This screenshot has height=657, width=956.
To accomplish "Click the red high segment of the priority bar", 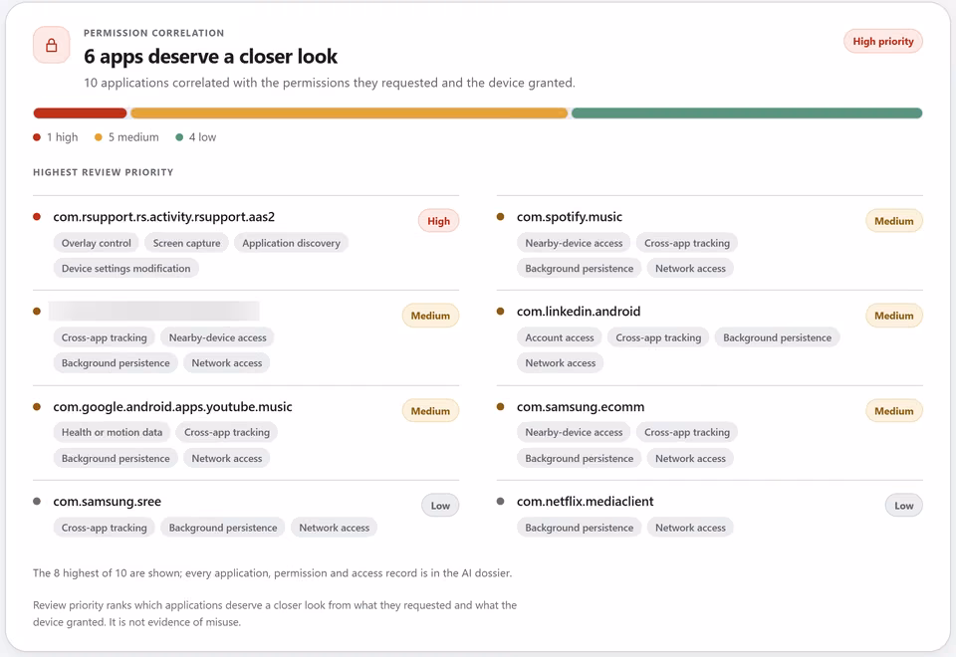I will tap(80, 112).
